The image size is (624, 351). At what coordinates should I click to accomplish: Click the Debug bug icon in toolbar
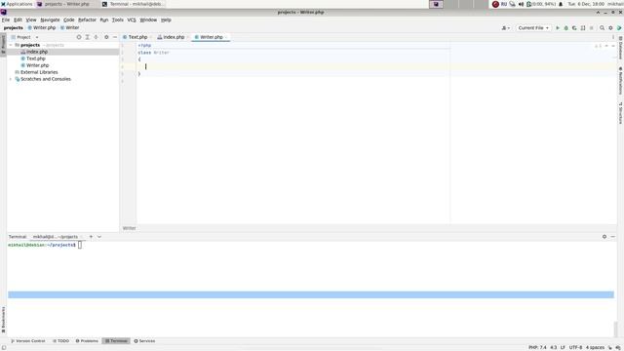(565, 28)
